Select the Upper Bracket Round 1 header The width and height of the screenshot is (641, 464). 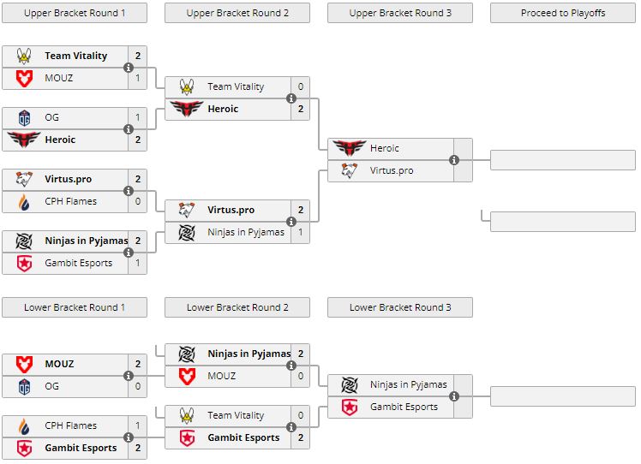coord(75,13)
